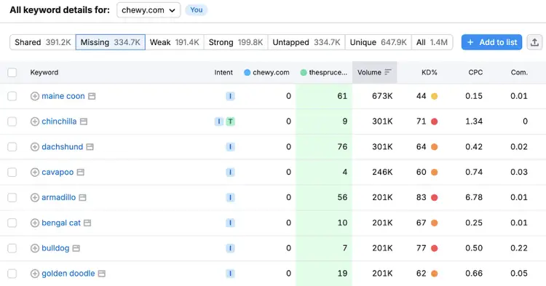Click the yellow KD dot for maine coon

click(434, 96)
